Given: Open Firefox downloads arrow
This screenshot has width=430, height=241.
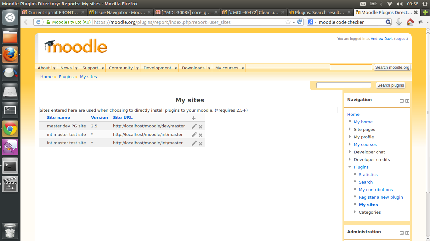Looking at the screenshot, I should [399, 22].
